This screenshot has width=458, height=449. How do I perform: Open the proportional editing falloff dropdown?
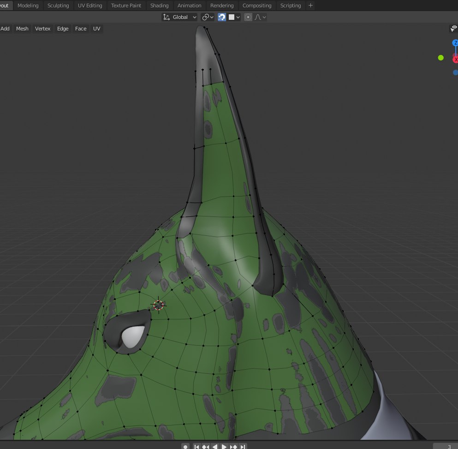coord(260,17)
